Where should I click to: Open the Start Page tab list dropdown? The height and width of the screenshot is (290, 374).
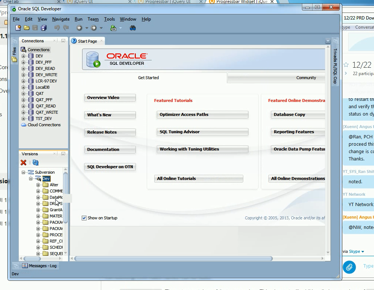(x=328, y=41)
